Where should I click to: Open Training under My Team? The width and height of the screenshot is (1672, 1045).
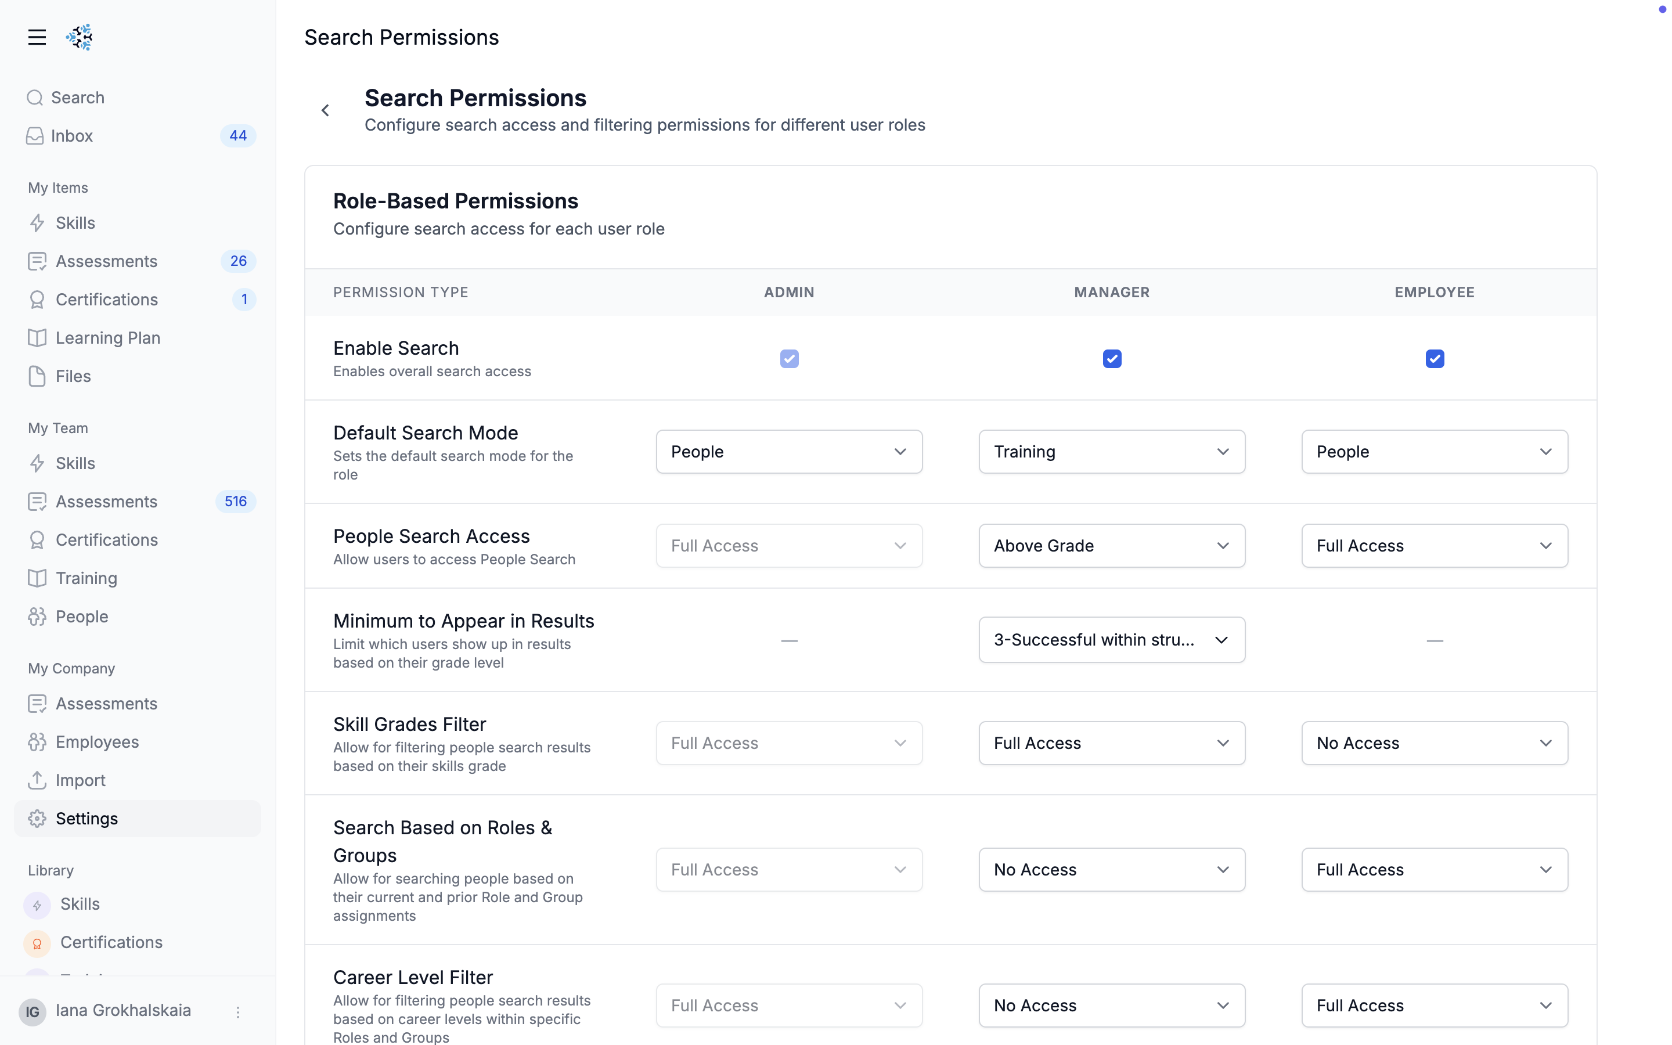(138, 578)
